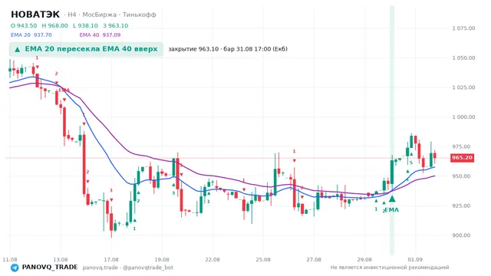Image resolution: width=491 pixels, height=276 pixels.
Task: Click the 25.08 date axis label
Action: coord(263,259)
